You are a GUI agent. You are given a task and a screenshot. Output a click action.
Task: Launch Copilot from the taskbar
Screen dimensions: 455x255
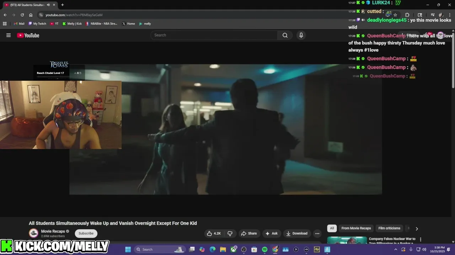tap(202, 249)
